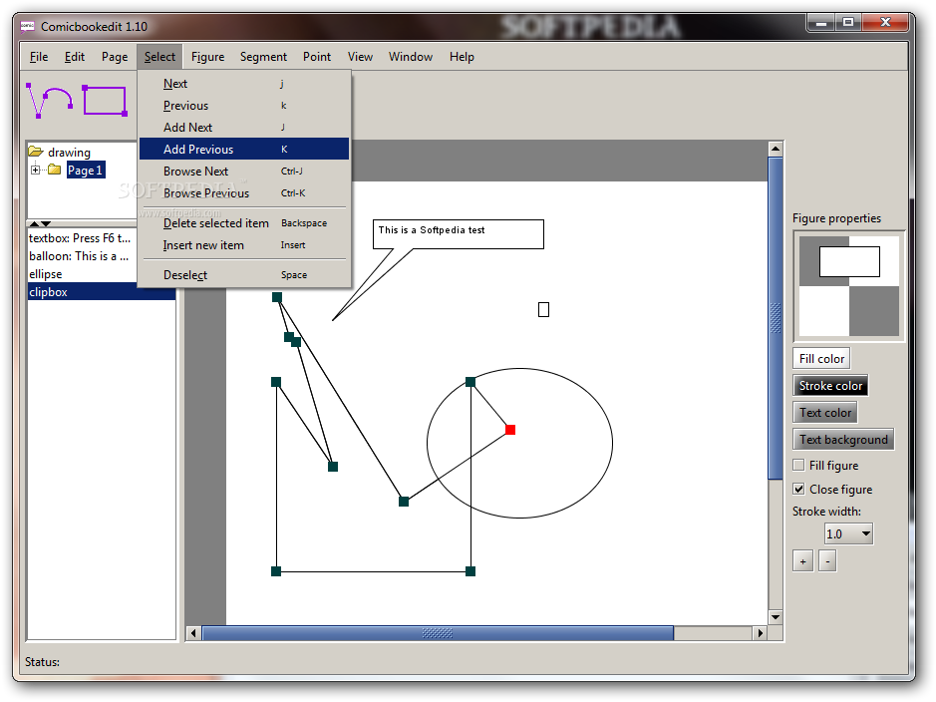936x702 pixels.
Task: Click the control point at polygon bottom-left corner
Action: pyautogui.click(x=276, y=571)
